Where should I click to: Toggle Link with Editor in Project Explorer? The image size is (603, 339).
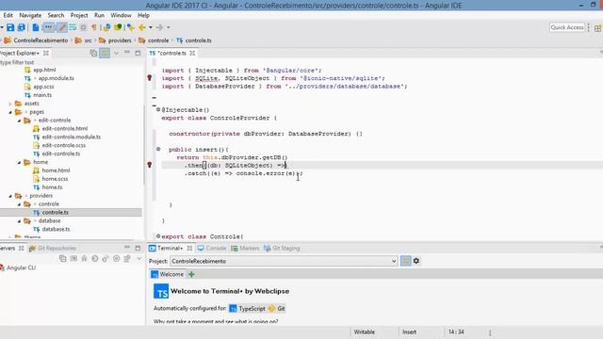105,53
